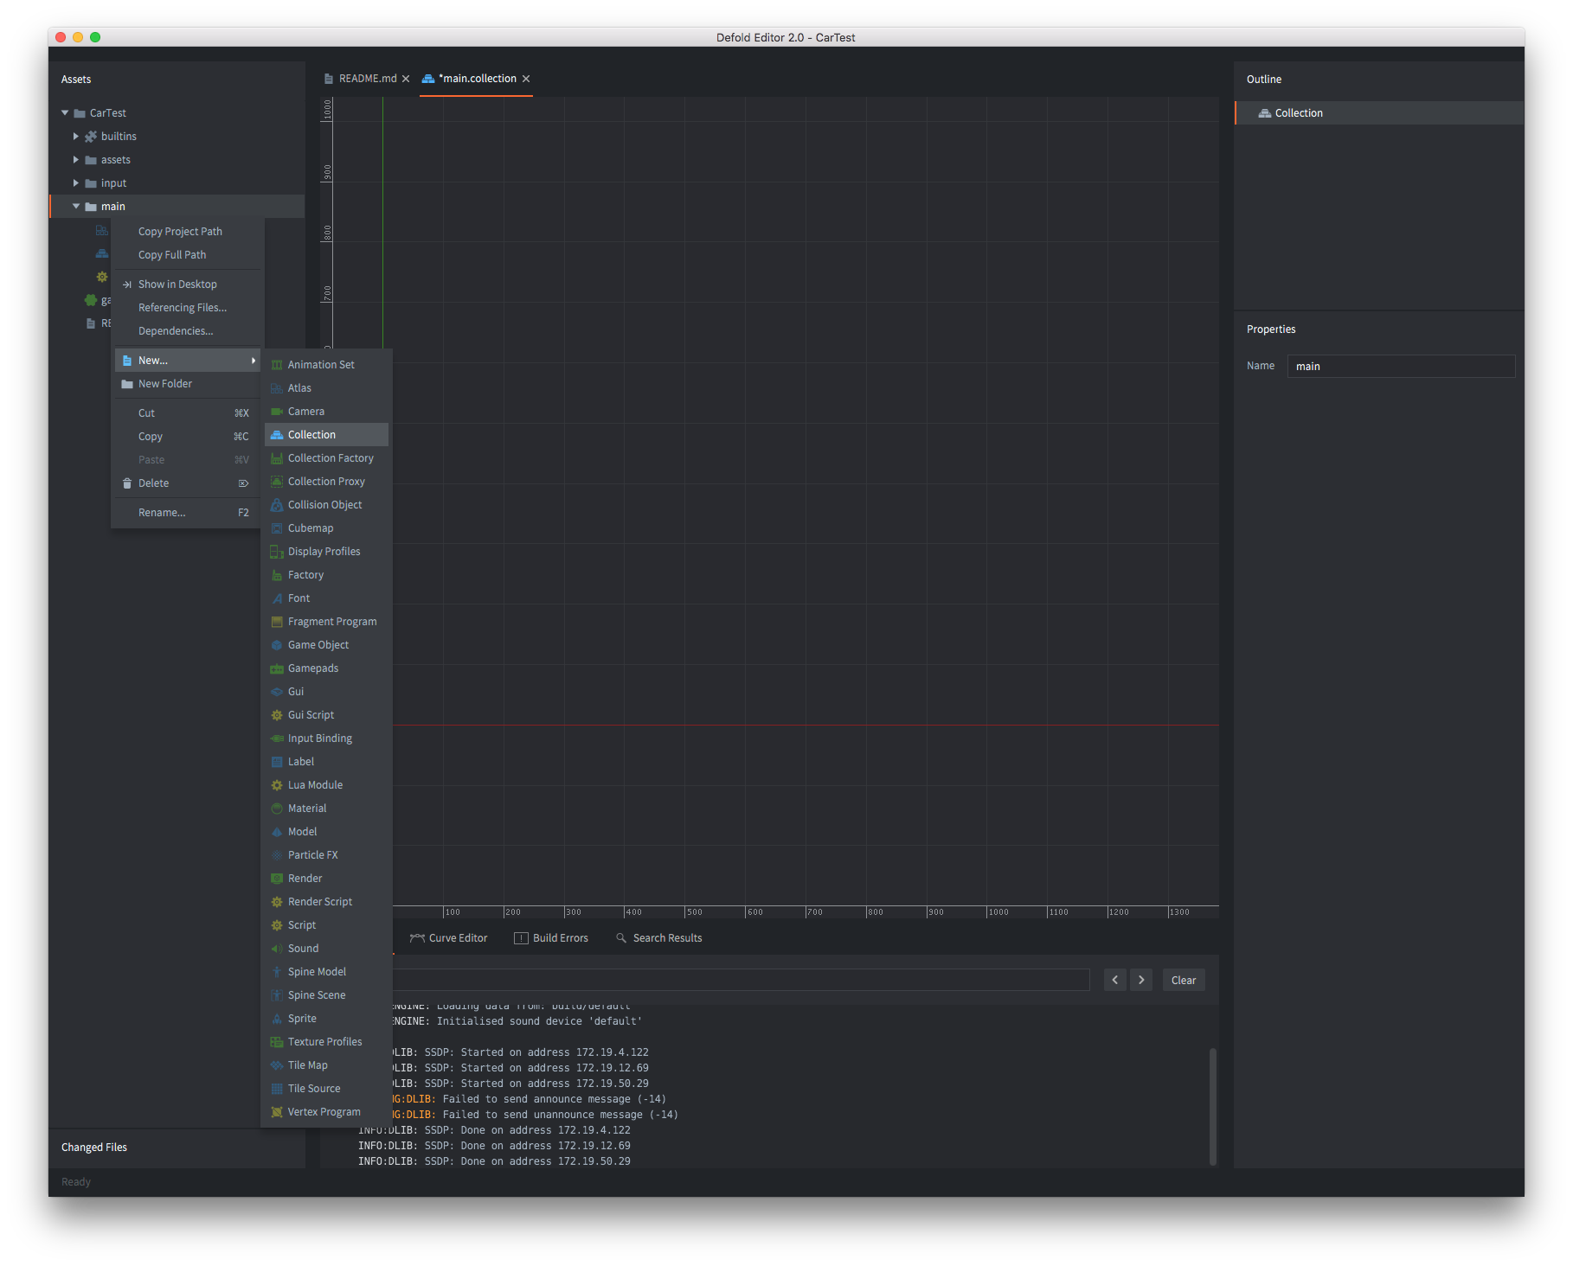The height and width of the screenshot is (1266, 1573).
Task: Click the Name property field
Action: pos(1400,367)
